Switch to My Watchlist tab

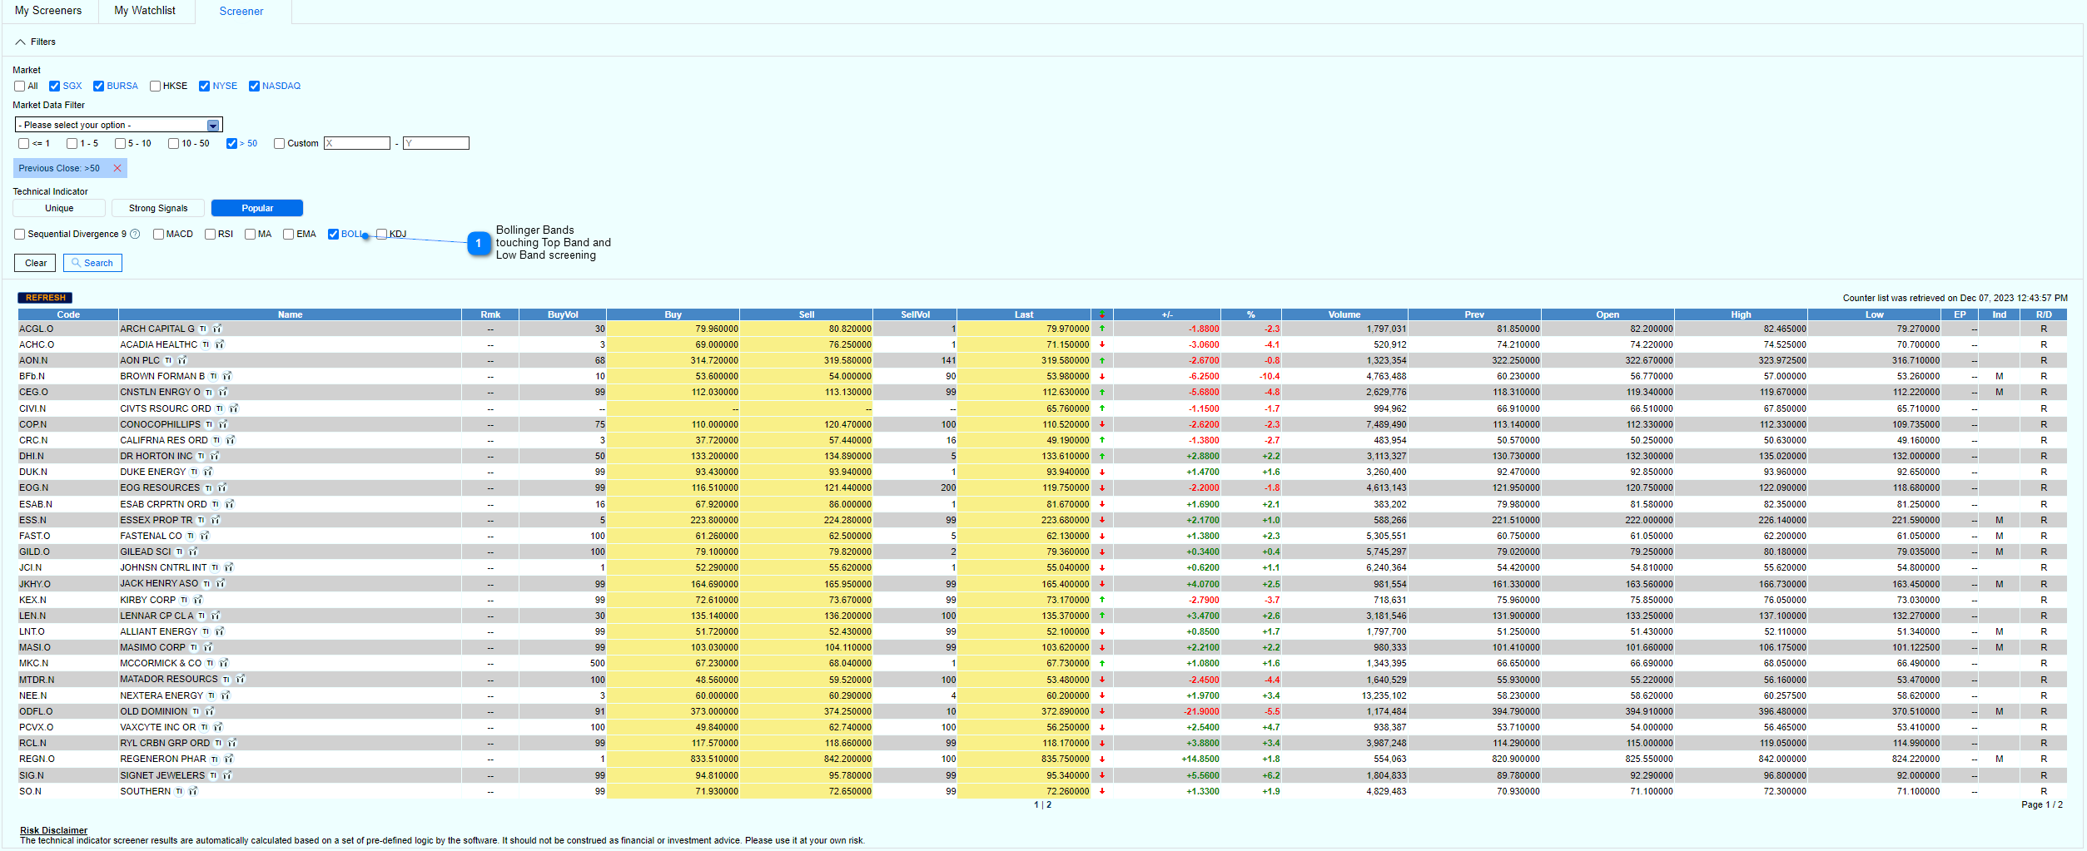pos(145,11)
